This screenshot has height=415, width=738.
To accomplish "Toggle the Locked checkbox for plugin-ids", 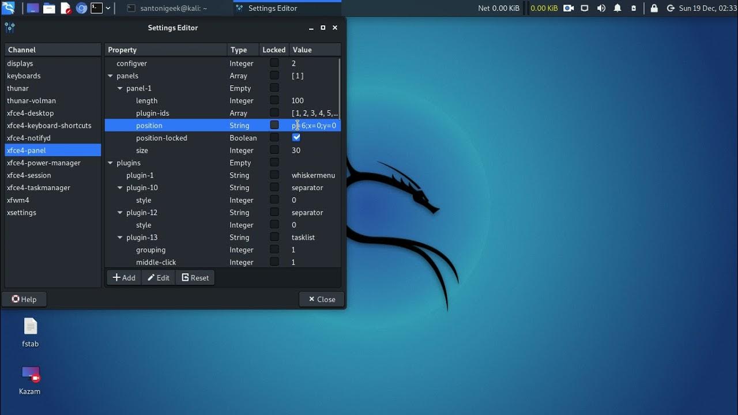I will [274, 112].
